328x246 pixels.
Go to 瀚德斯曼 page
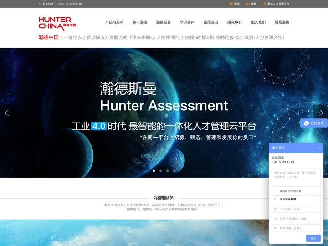coord(164,22)
